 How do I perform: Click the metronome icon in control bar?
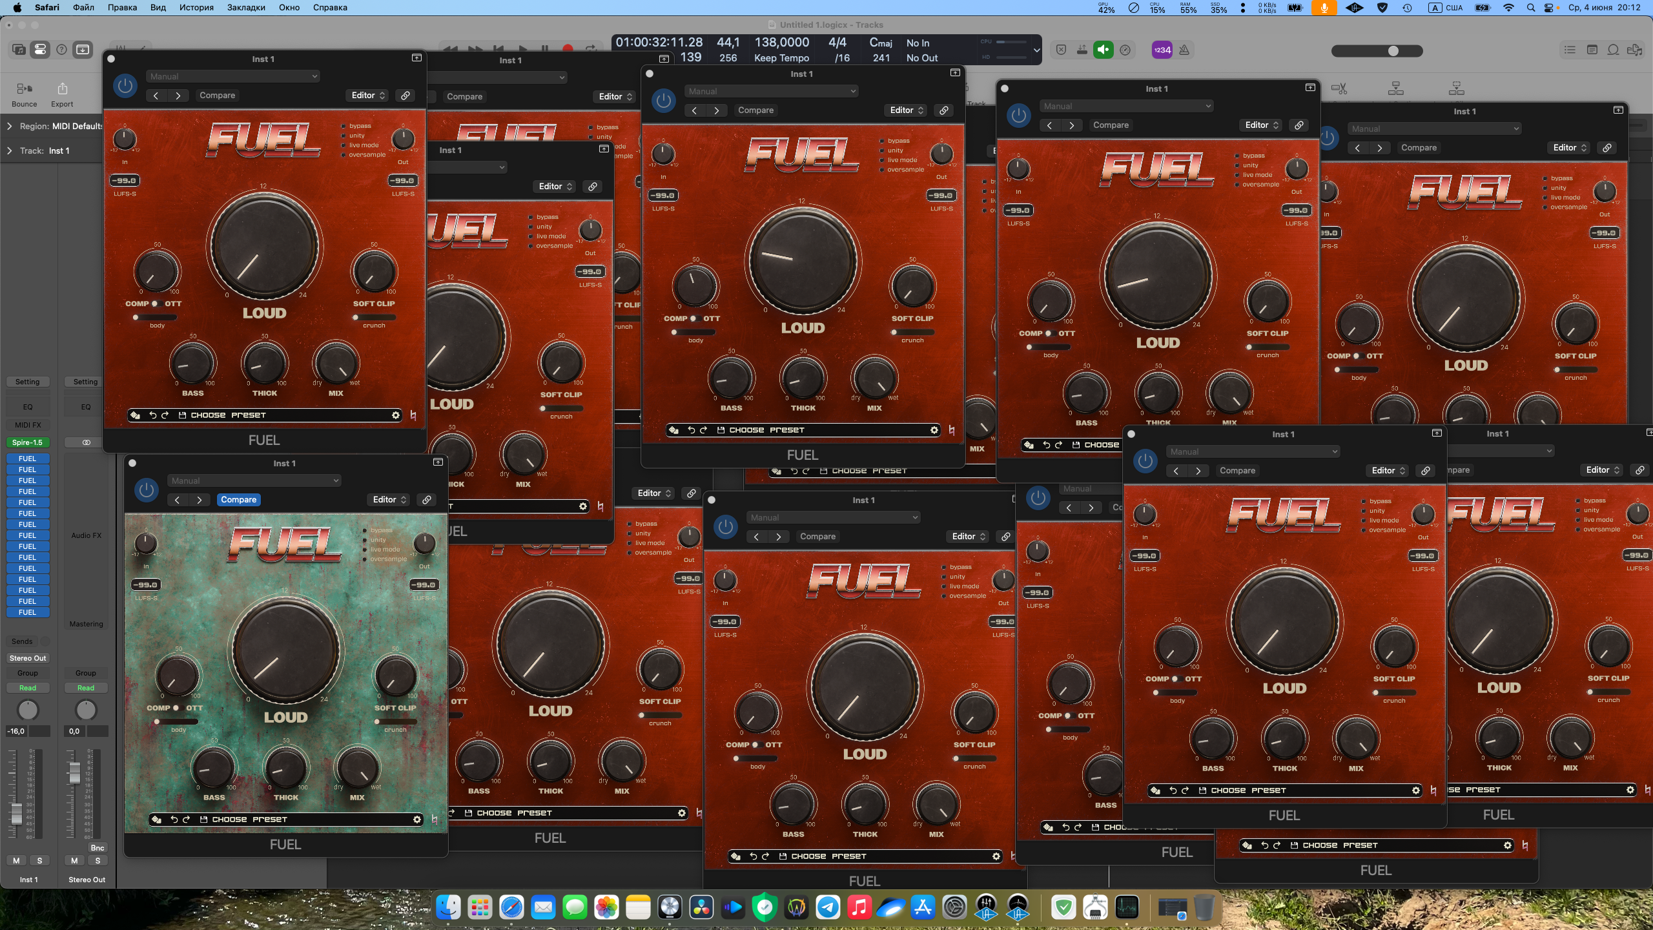[x=1184, y=50]
